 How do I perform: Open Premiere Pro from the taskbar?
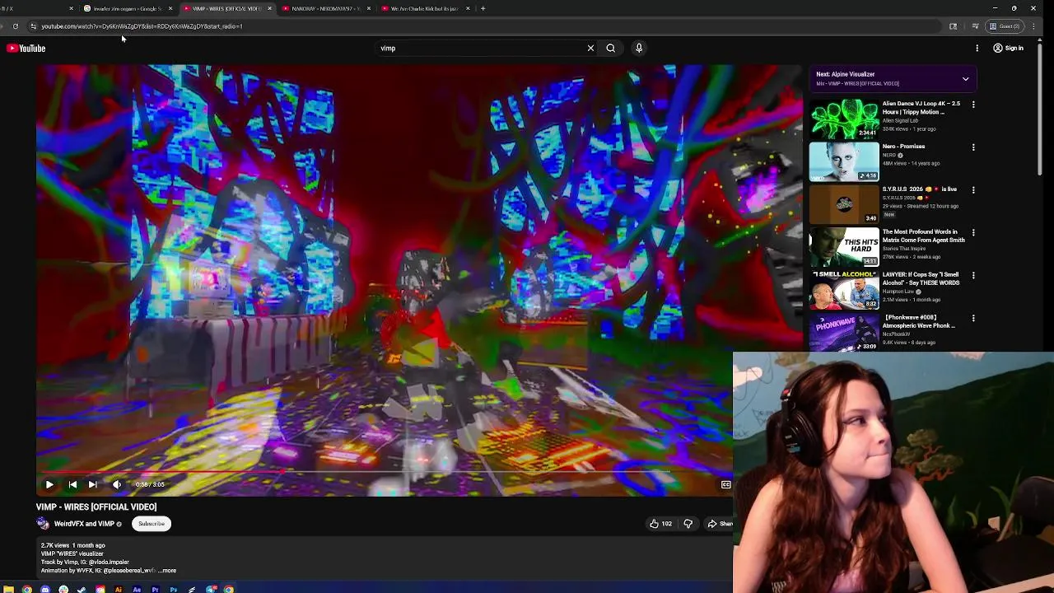pyautogui.click(x=155, y=589)
